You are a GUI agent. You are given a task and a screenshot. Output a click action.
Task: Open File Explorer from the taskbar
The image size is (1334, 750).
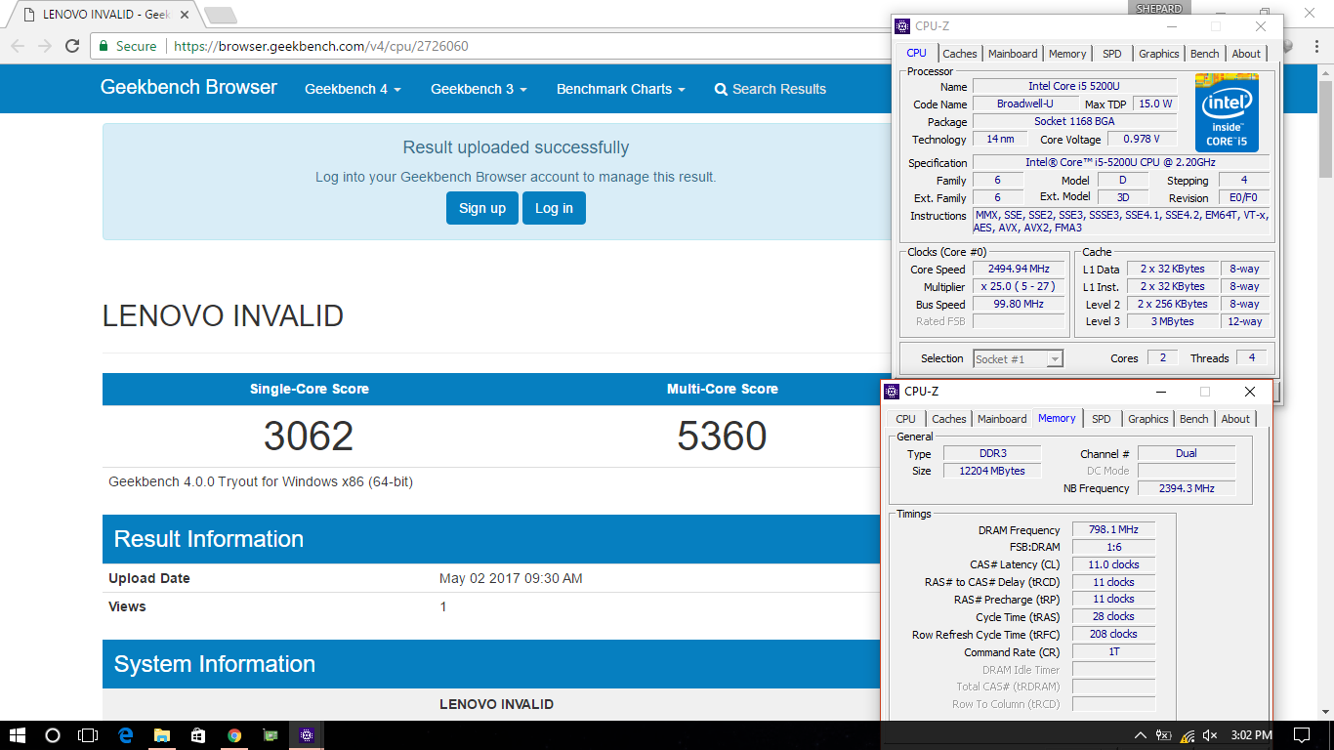(x=161, y=735)
